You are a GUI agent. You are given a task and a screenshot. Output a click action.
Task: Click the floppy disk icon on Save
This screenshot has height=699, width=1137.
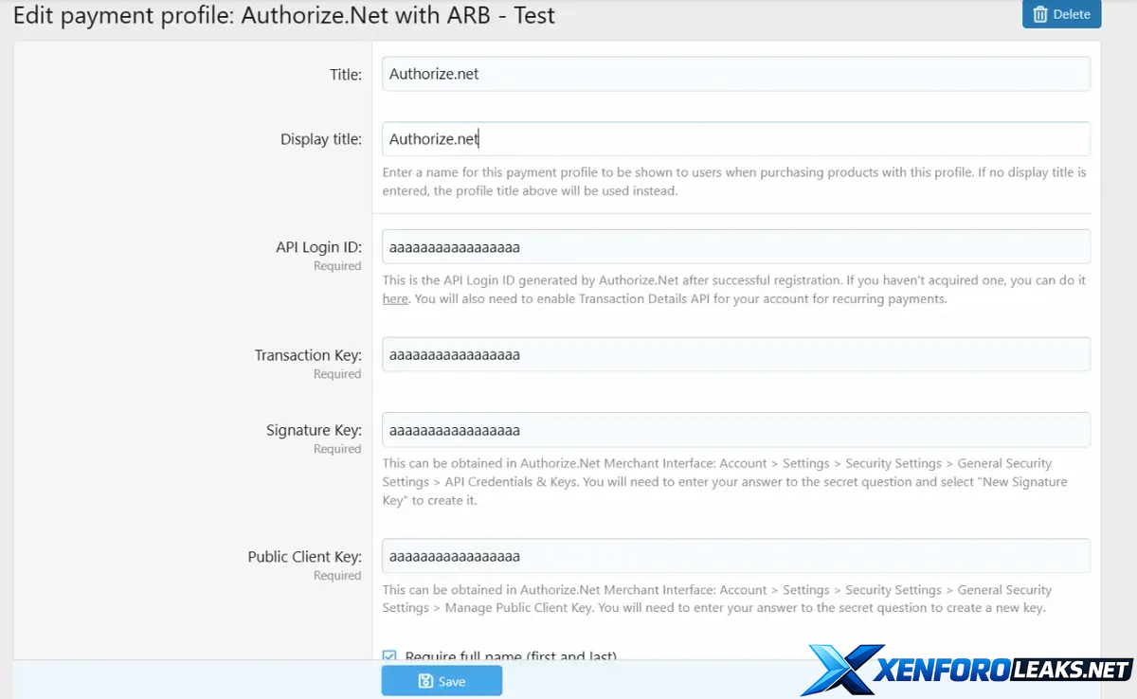tap(425, 681)
